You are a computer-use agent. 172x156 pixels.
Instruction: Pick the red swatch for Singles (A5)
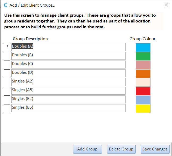coord(143,91)
